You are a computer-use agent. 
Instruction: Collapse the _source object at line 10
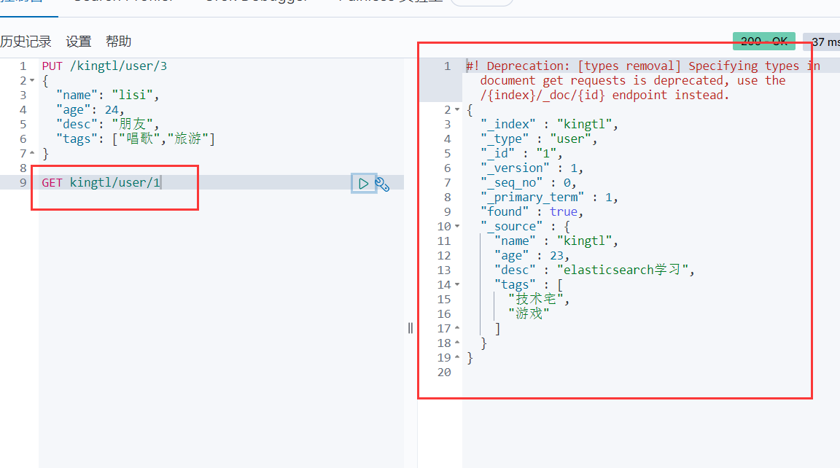(457, 227)
